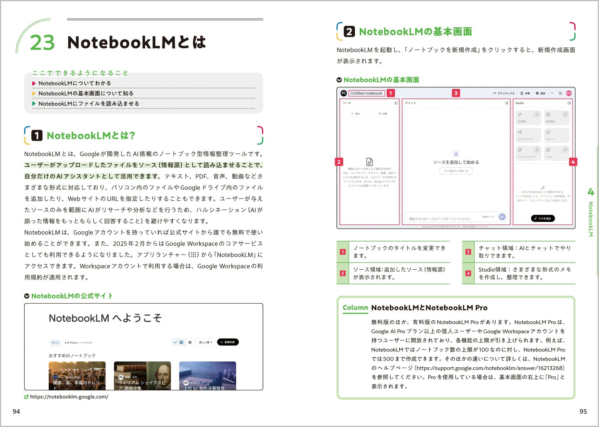Click the 0個のソース counter in chat box
The height and width of the screenshot is (427, 599).
pyautogui.click(x=488, y=217)
